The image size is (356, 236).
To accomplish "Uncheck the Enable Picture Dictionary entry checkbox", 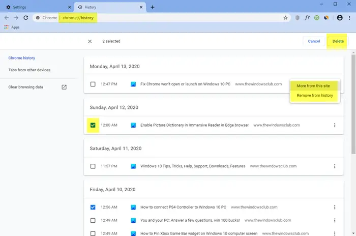I will coord(93,125).
